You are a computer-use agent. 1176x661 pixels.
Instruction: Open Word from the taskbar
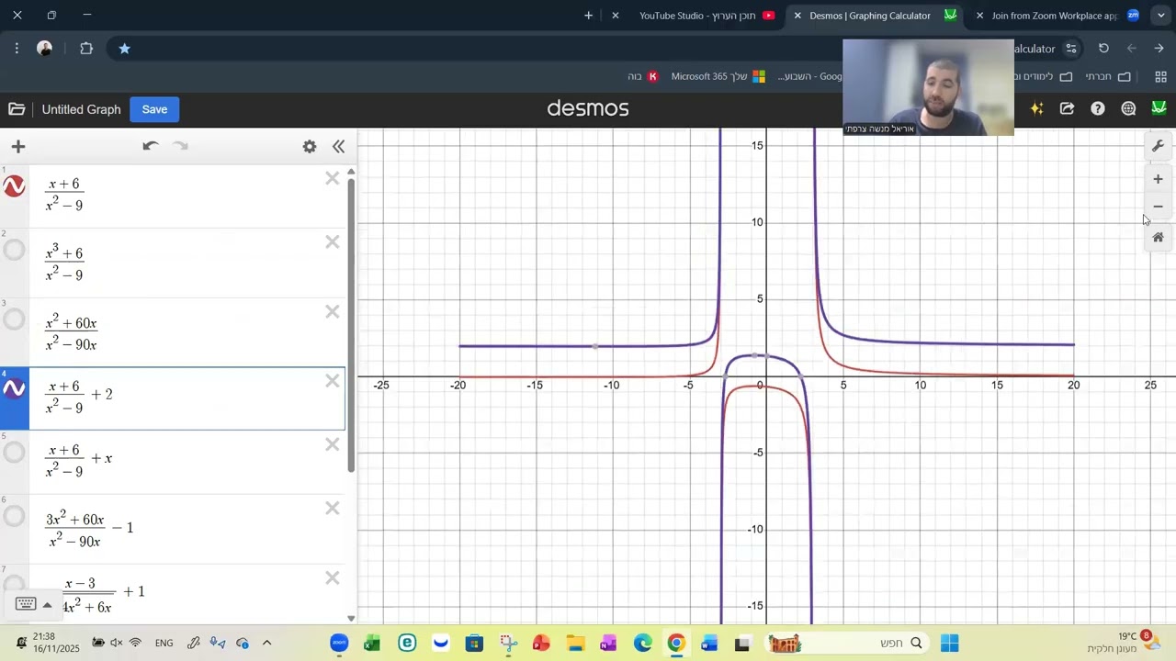pyautogui.click(x=708, y=643)
